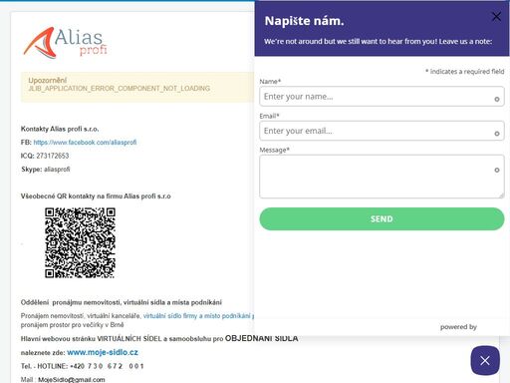Click the powered by label in the chat footer

[458, 327]
